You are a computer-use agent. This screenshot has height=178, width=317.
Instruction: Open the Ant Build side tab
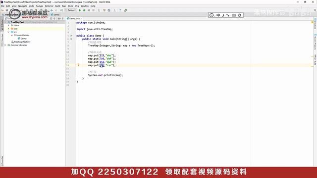pyautogui.click(x=315, y=59)
